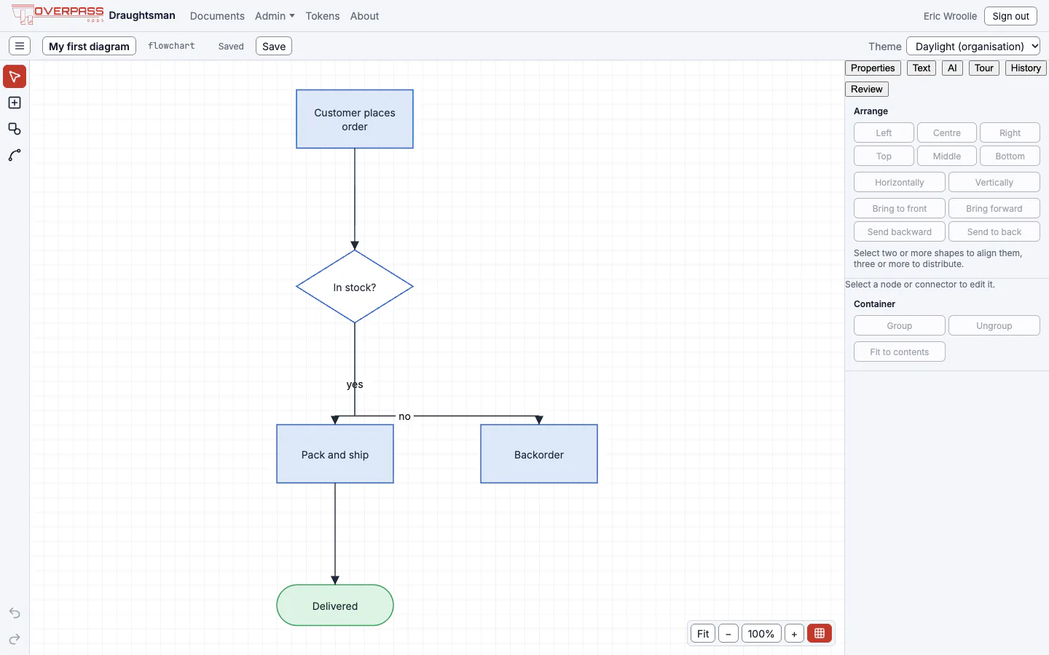Click the 'no' connector label
Viewport: 1049px width, 655px height.
(x=404, y=416)
